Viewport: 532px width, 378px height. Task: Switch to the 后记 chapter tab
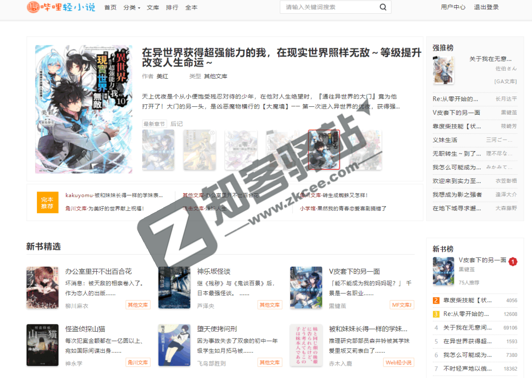176,124
